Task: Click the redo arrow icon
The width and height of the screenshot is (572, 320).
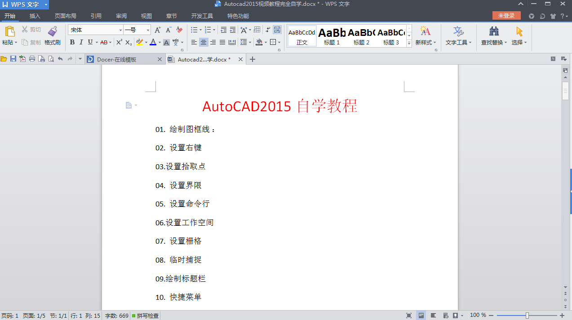Action: 70,59
